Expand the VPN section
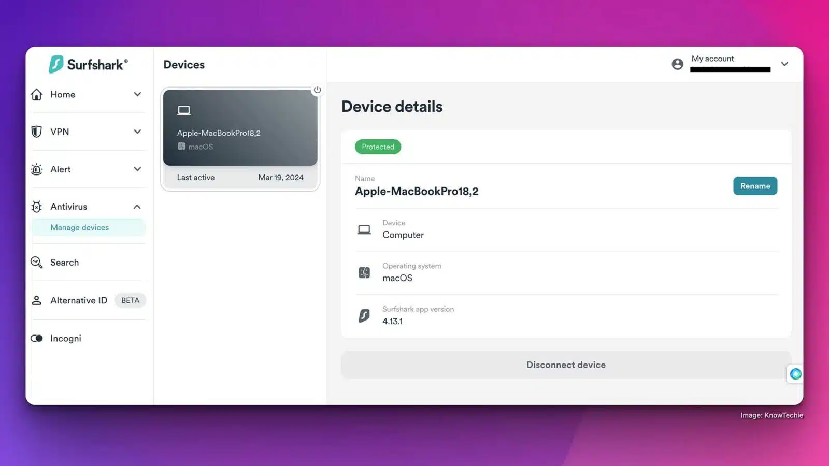Image resolution: width=829 pixels, height=466 pixels. [137, 132]
